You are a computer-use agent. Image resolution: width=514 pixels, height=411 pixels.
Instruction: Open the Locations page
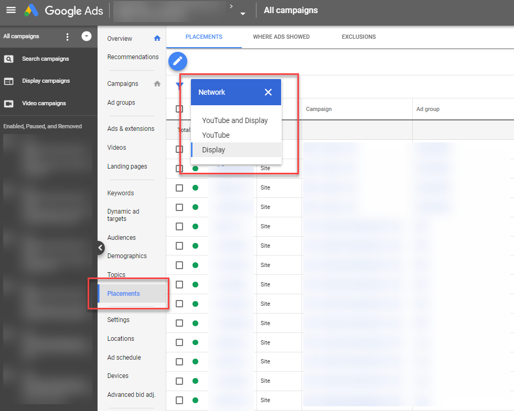(121, 339)
